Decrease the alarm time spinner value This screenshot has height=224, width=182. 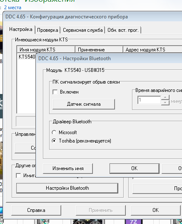tap(165, 102)
